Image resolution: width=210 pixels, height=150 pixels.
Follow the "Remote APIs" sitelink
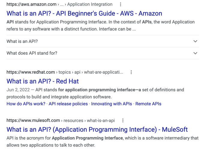click(148, 104)
